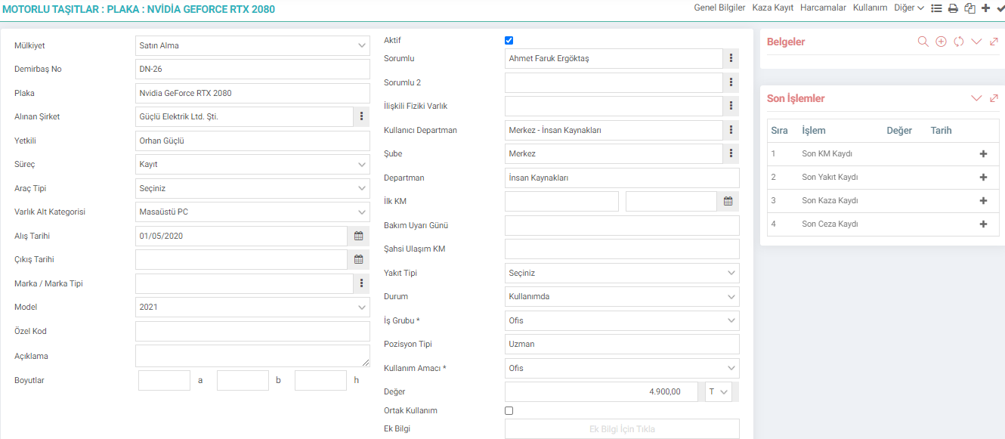The height and width of the screenshot is (439, 1005).
Task: Click into the Departman field
Action: (x=622, y=178)
